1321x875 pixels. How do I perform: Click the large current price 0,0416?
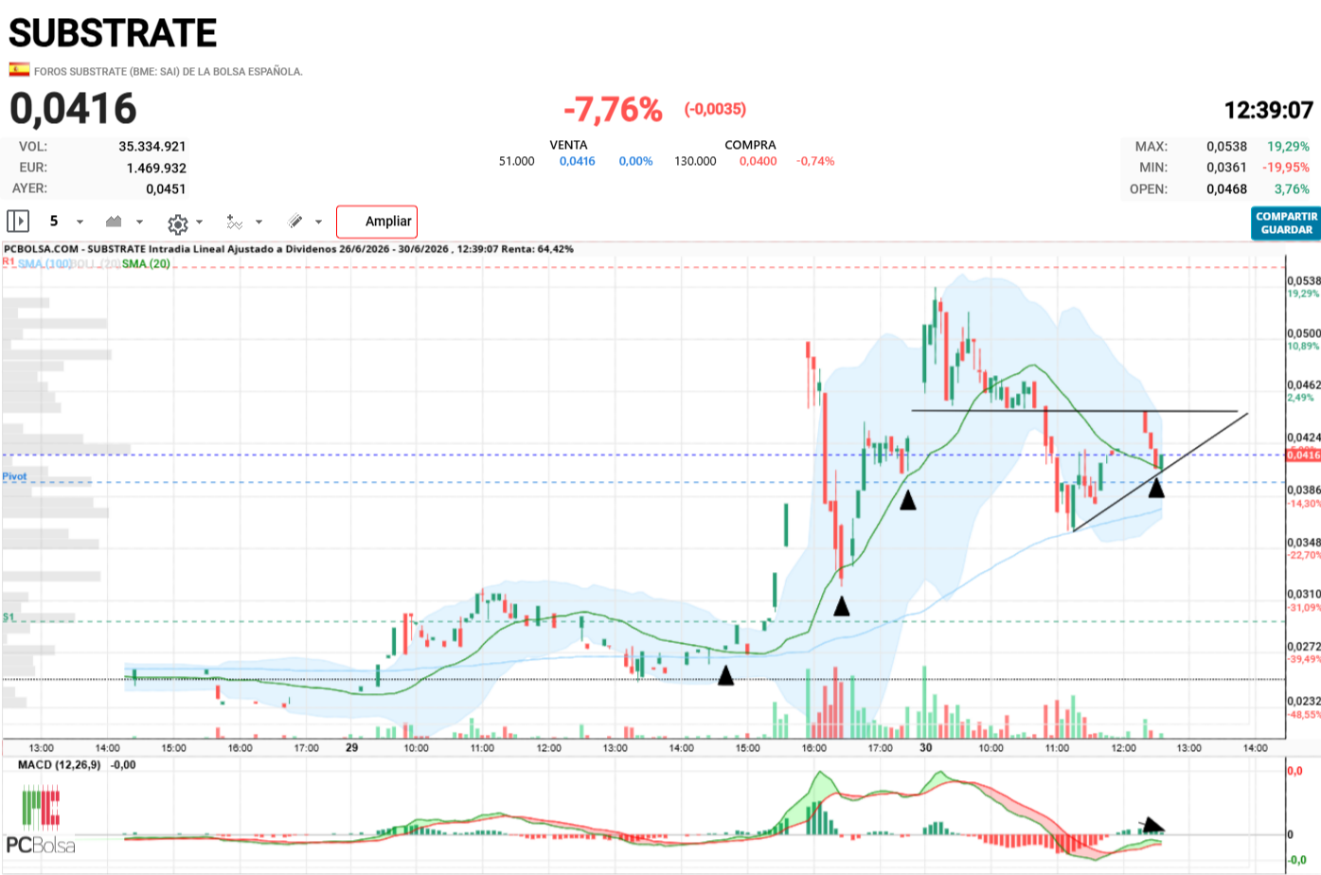point(73,109)
